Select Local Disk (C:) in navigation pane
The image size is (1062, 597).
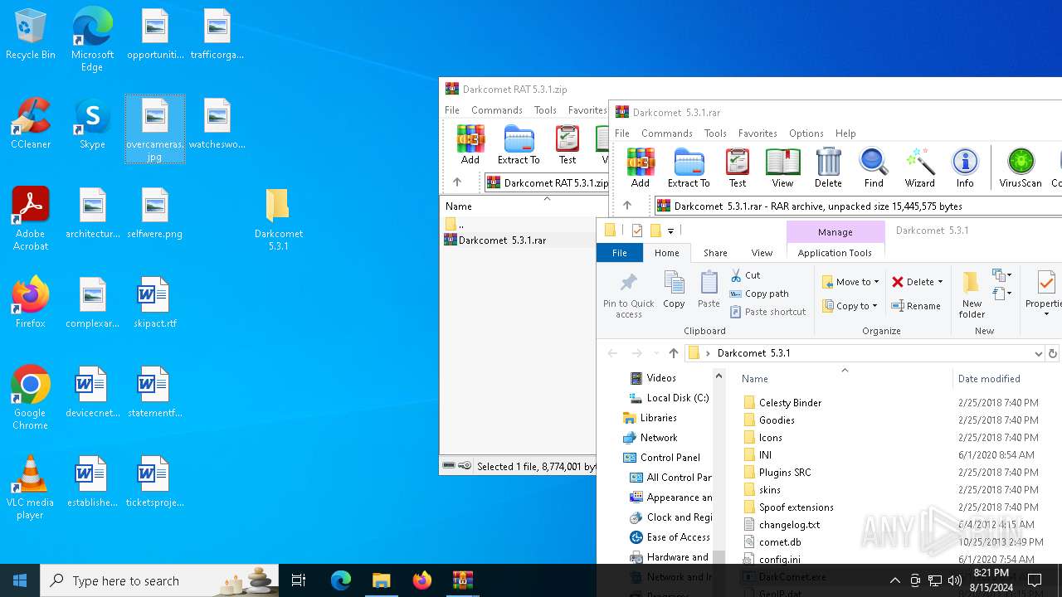pos(669,398)
